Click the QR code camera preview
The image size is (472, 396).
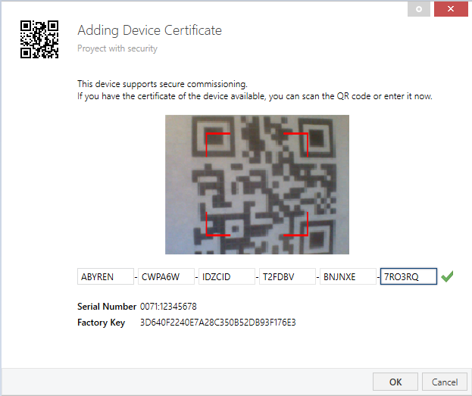(x=257, y=185)
